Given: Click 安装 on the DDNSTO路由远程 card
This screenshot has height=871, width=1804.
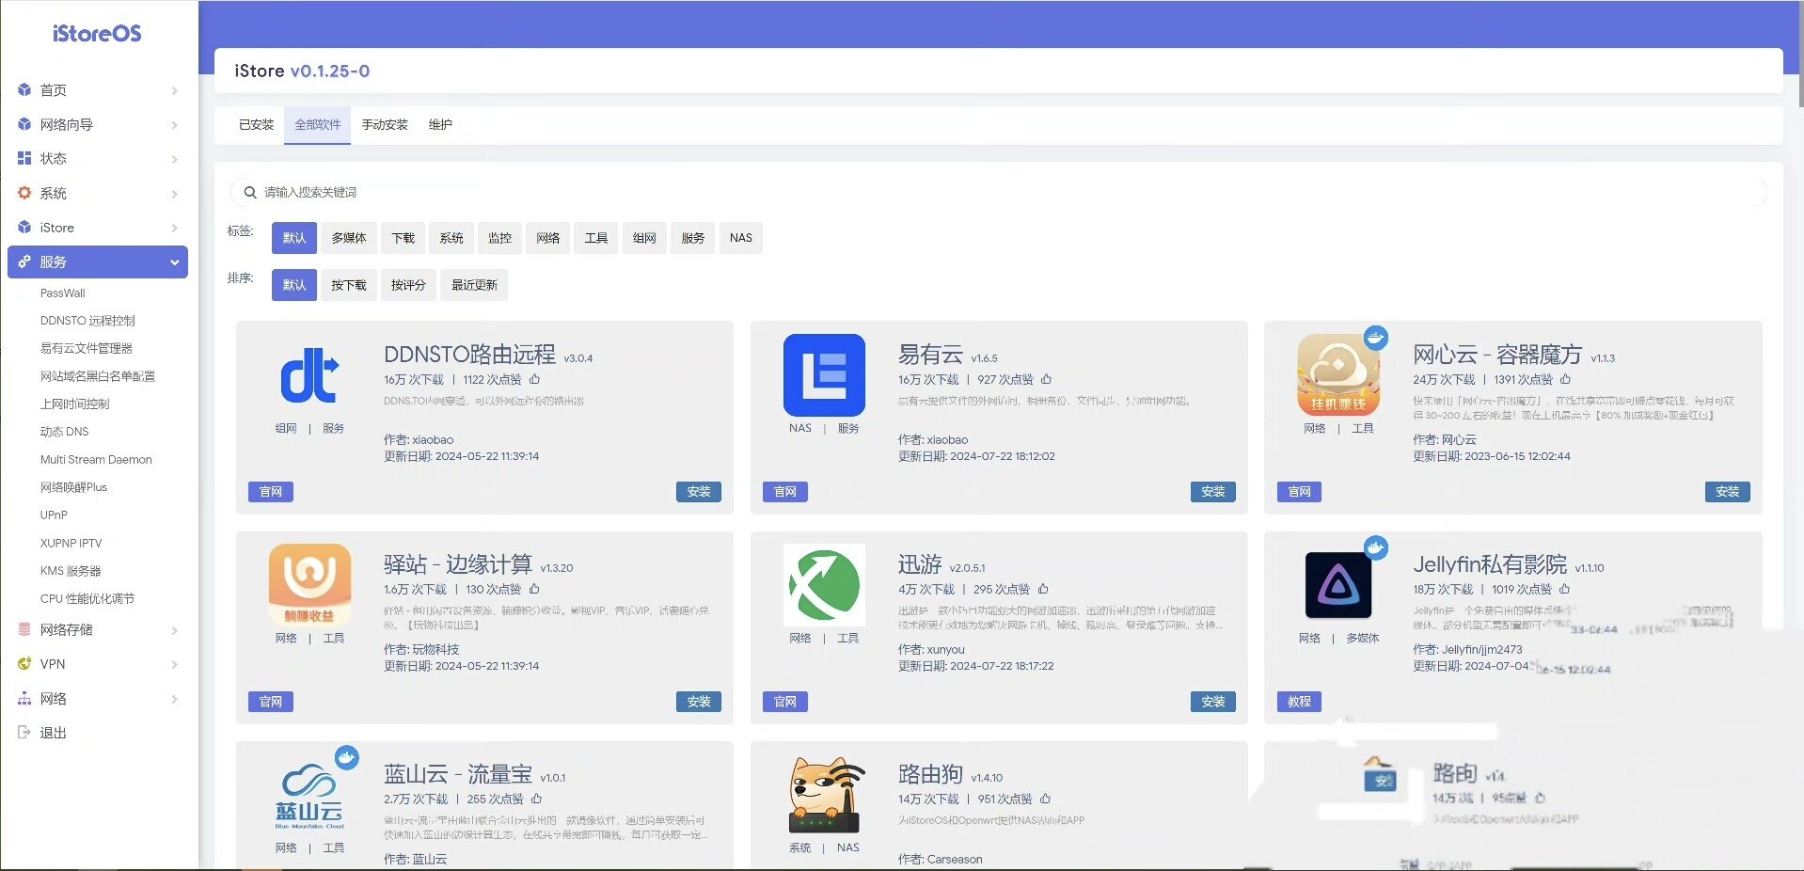Looking at the screenshot, I should pos(699,492).
